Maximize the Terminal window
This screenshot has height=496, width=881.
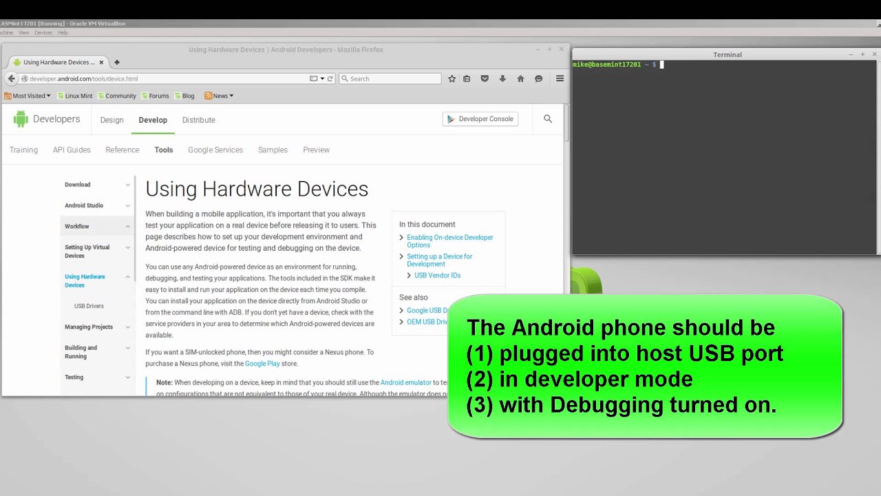point(862,54)
